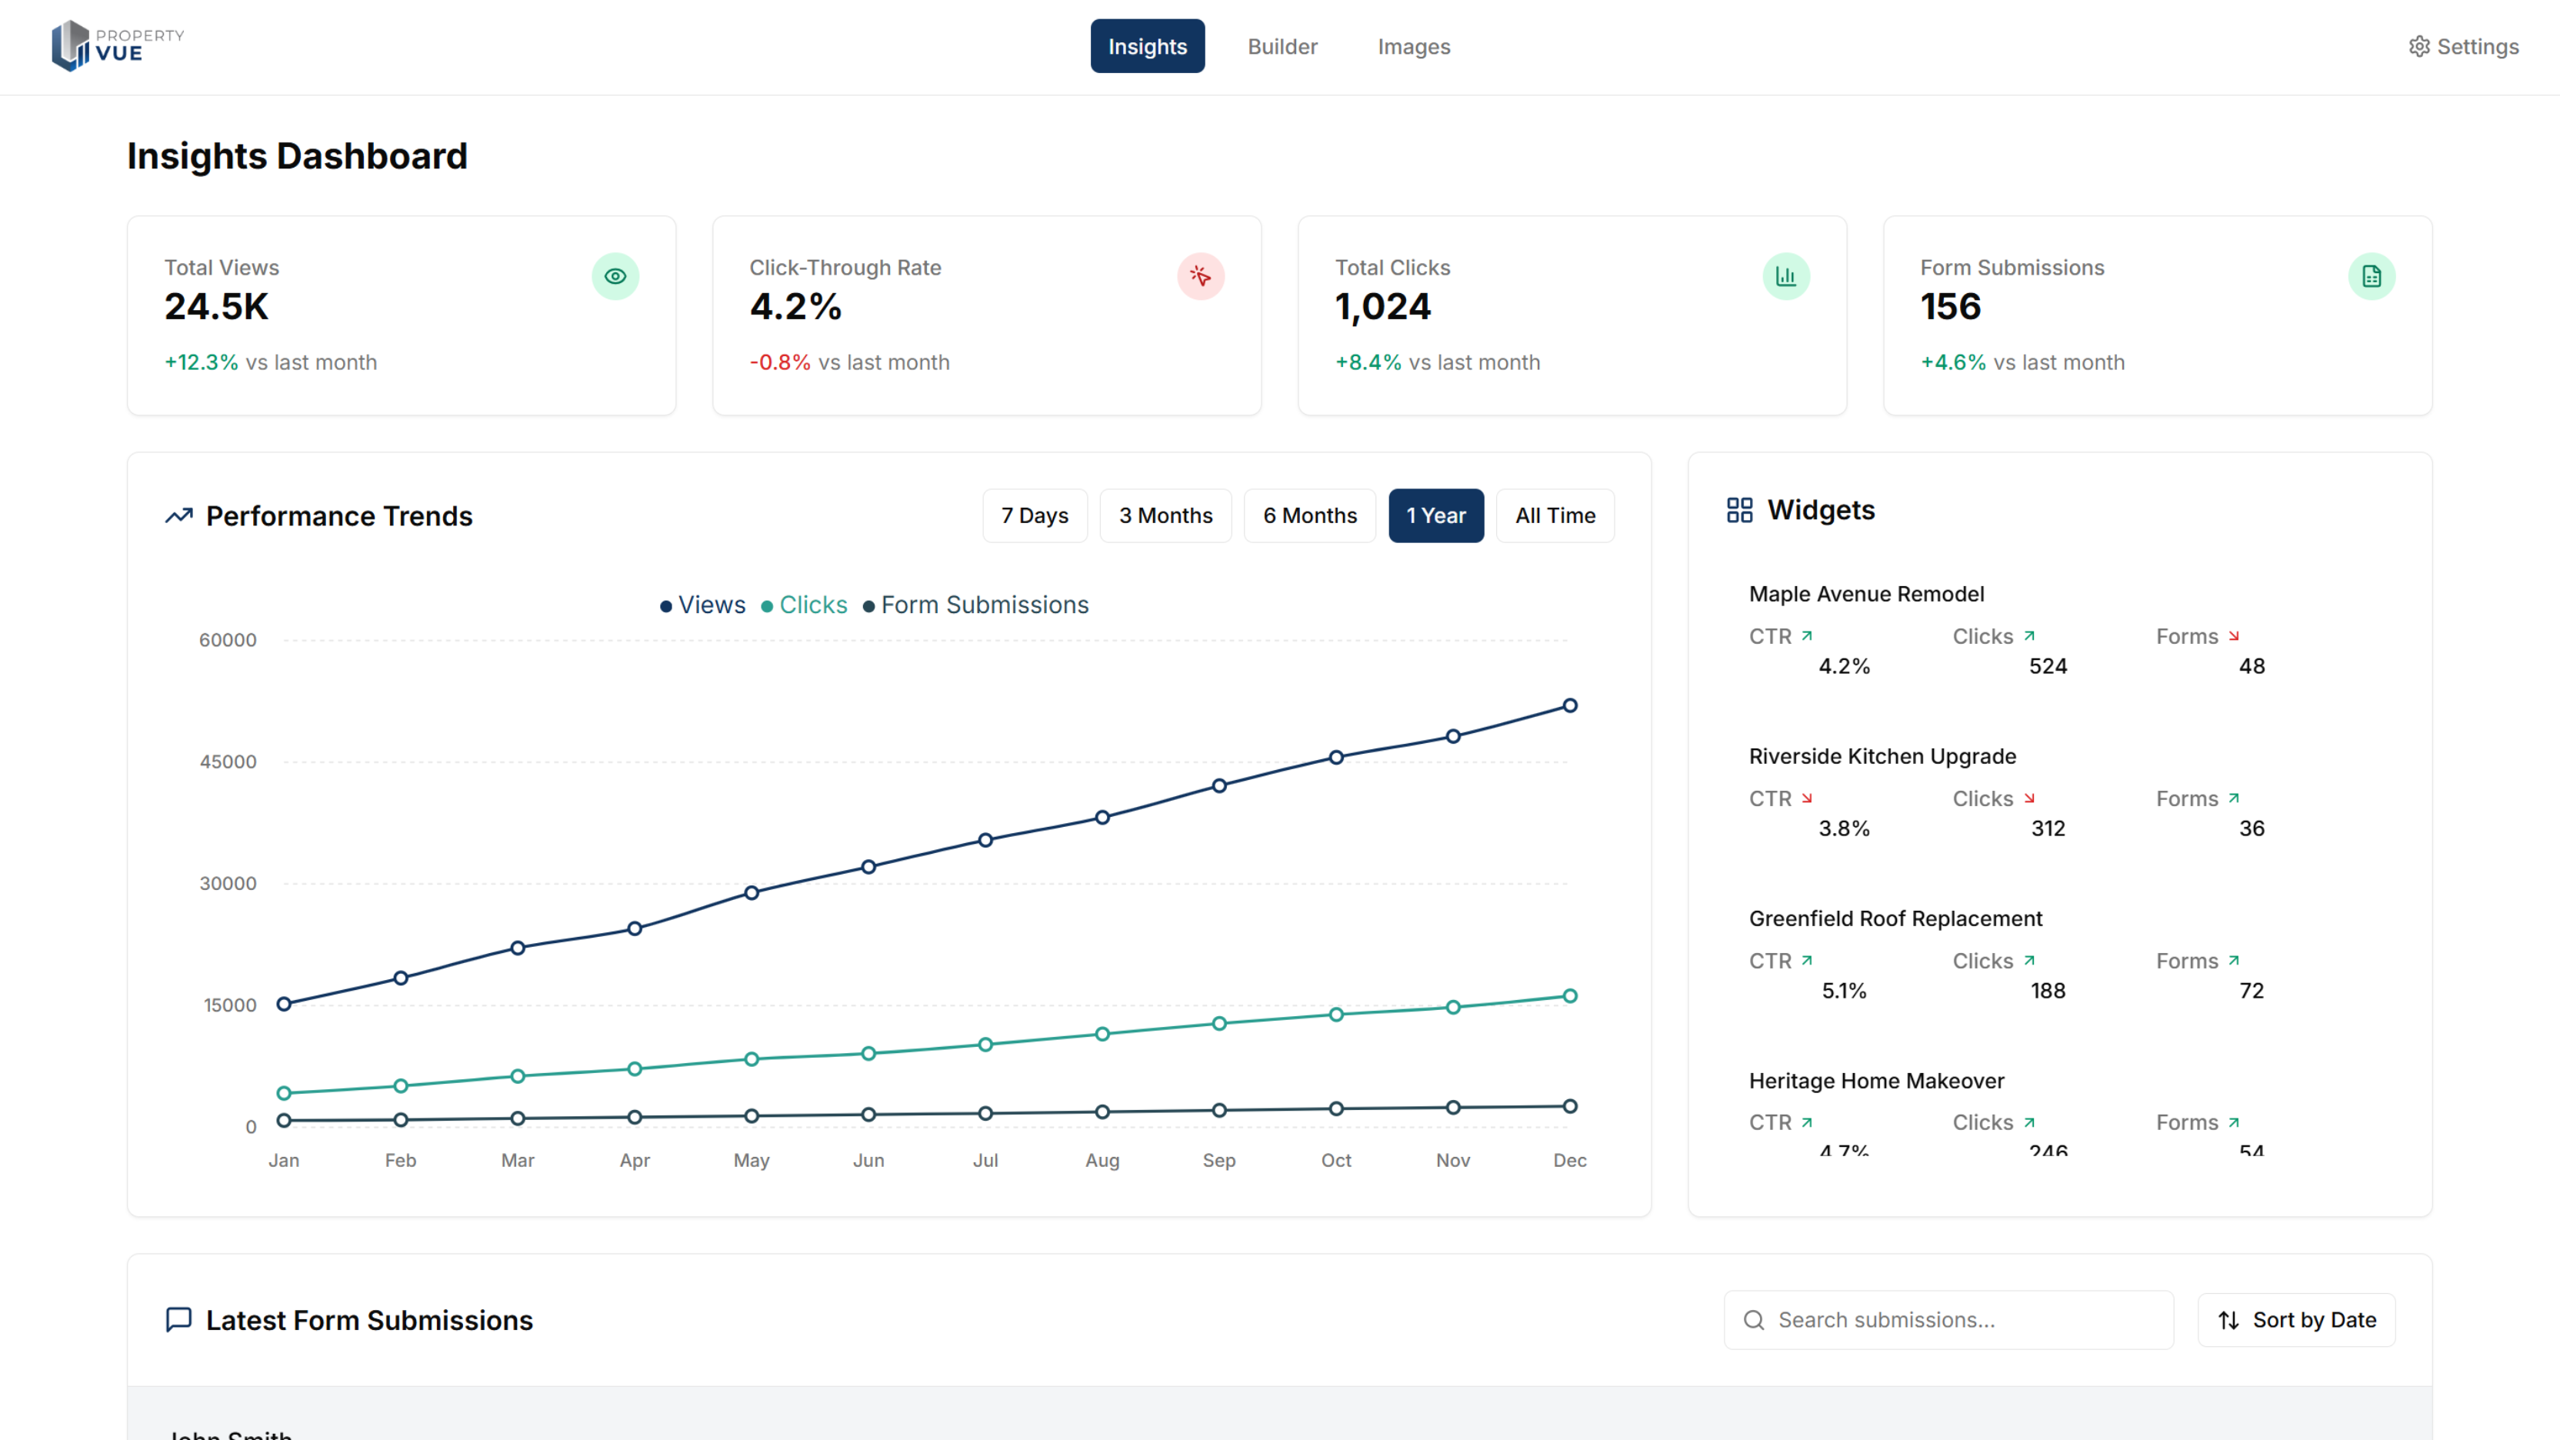Click the Clicks data point for Aug

(x=1102, y=1034)
